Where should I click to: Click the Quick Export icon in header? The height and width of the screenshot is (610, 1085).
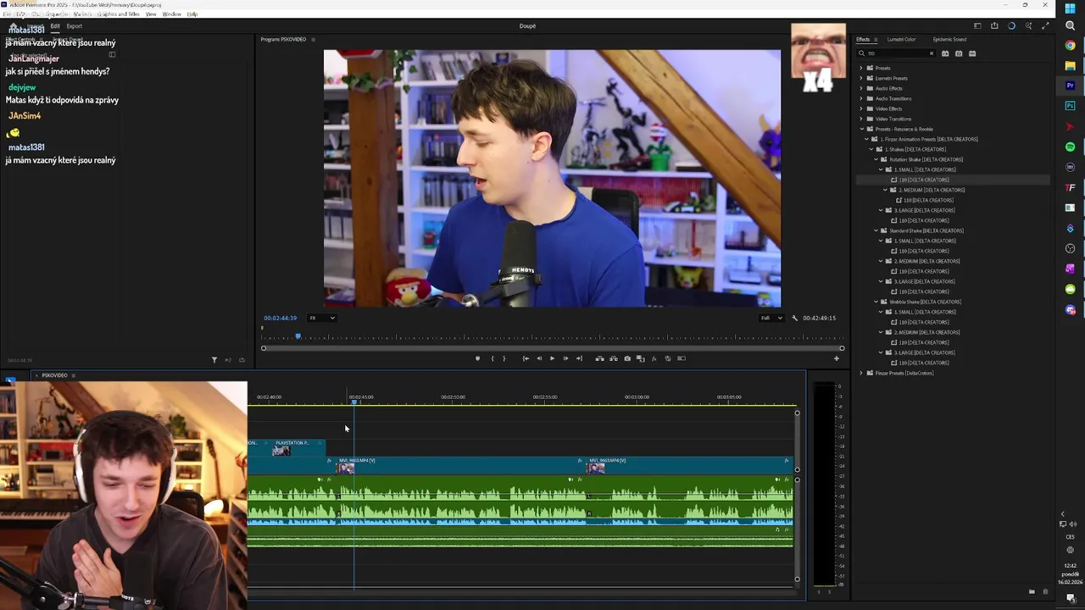pos(994,25)
